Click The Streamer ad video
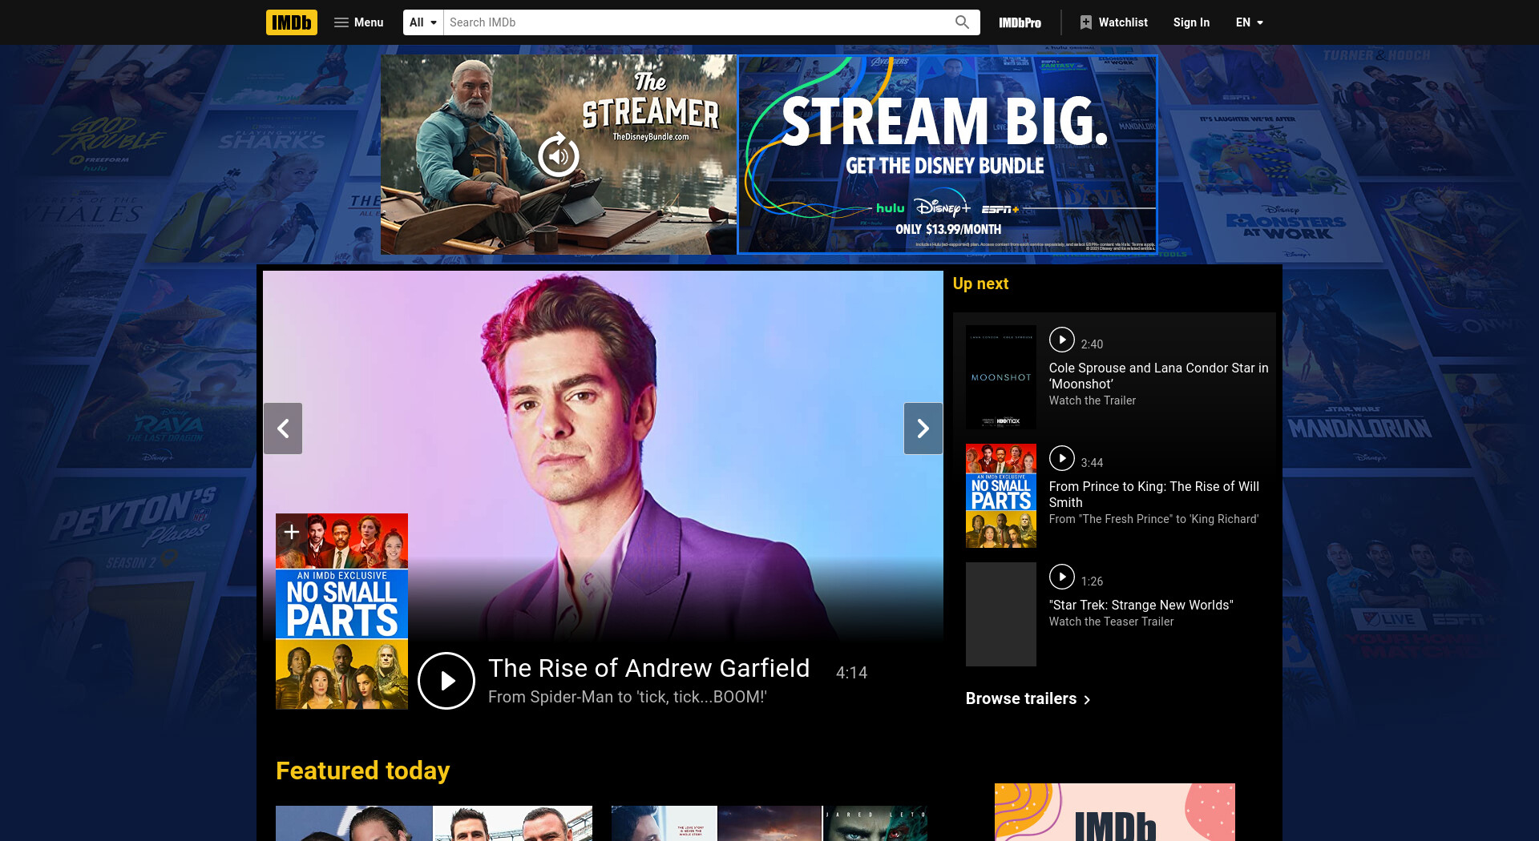This screenshot has height=841, width=1539. pos(559,155)
